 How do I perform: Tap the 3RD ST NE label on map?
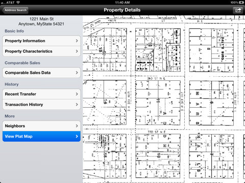click(x=157, y=132)
